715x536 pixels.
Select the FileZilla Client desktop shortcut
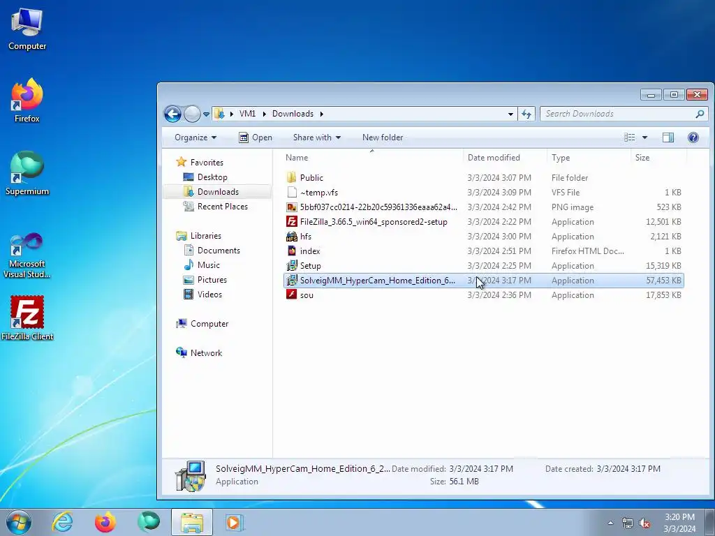27,318
